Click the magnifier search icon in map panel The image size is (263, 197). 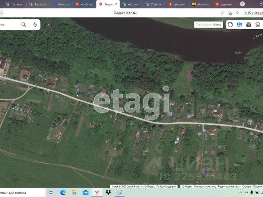[24, 25]
